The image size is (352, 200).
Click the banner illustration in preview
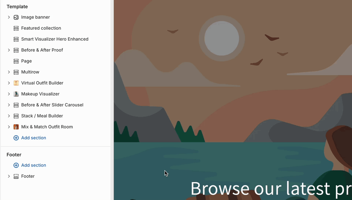click(x=233, y=100)
